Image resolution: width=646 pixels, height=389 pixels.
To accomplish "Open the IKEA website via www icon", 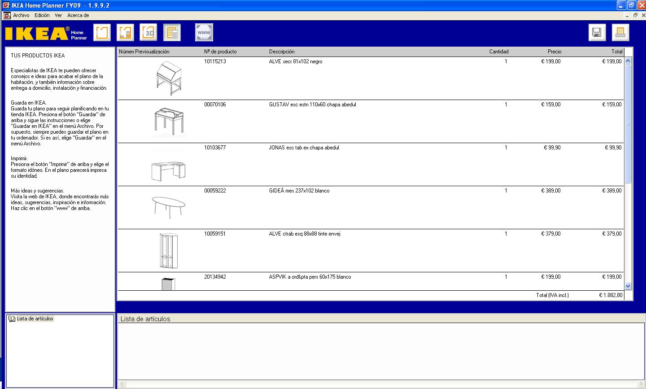I will pos(204,32).
